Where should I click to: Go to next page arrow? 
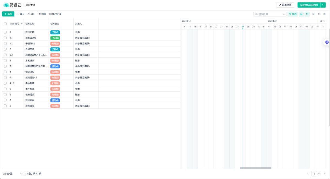324,174
